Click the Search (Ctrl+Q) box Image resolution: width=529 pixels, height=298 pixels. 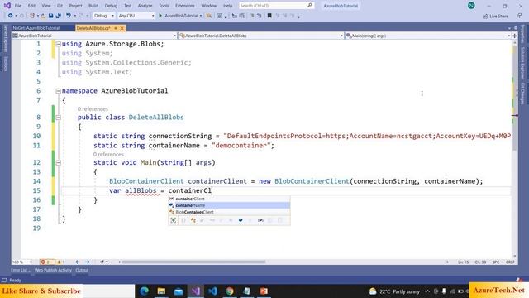(276, 6)
